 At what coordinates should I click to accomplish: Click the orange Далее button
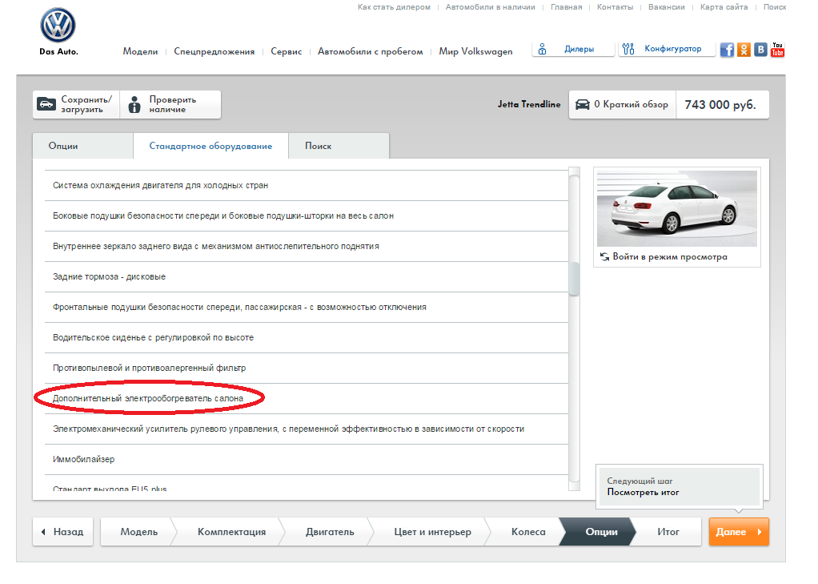click(x=739, y=532)
